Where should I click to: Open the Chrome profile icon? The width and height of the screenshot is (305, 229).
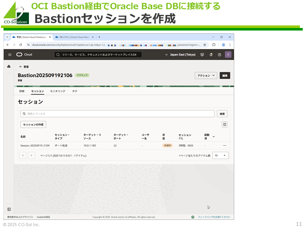point(223,45)
